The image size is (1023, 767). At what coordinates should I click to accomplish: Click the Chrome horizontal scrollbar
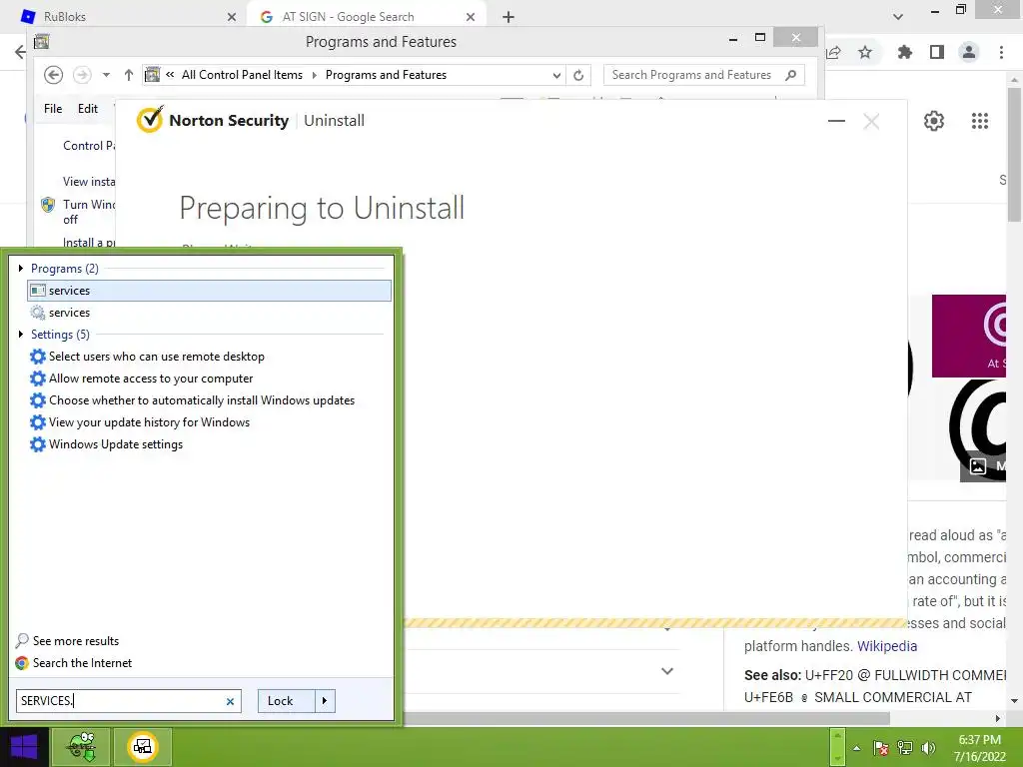pyautogui.click(x=646, y=718)
